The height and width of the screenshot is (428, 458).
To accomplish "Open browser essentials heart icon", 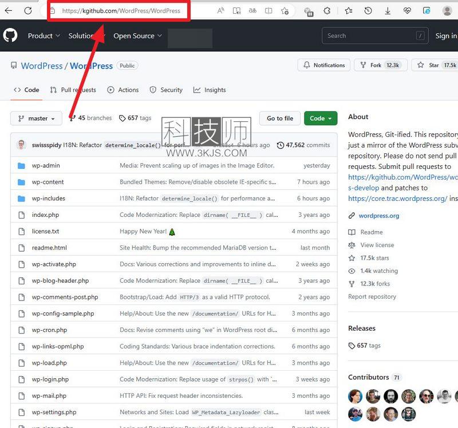I will (407, 11).
